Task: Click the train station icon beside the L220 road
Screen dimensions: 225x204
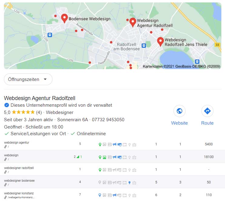Action: [50, 35]
